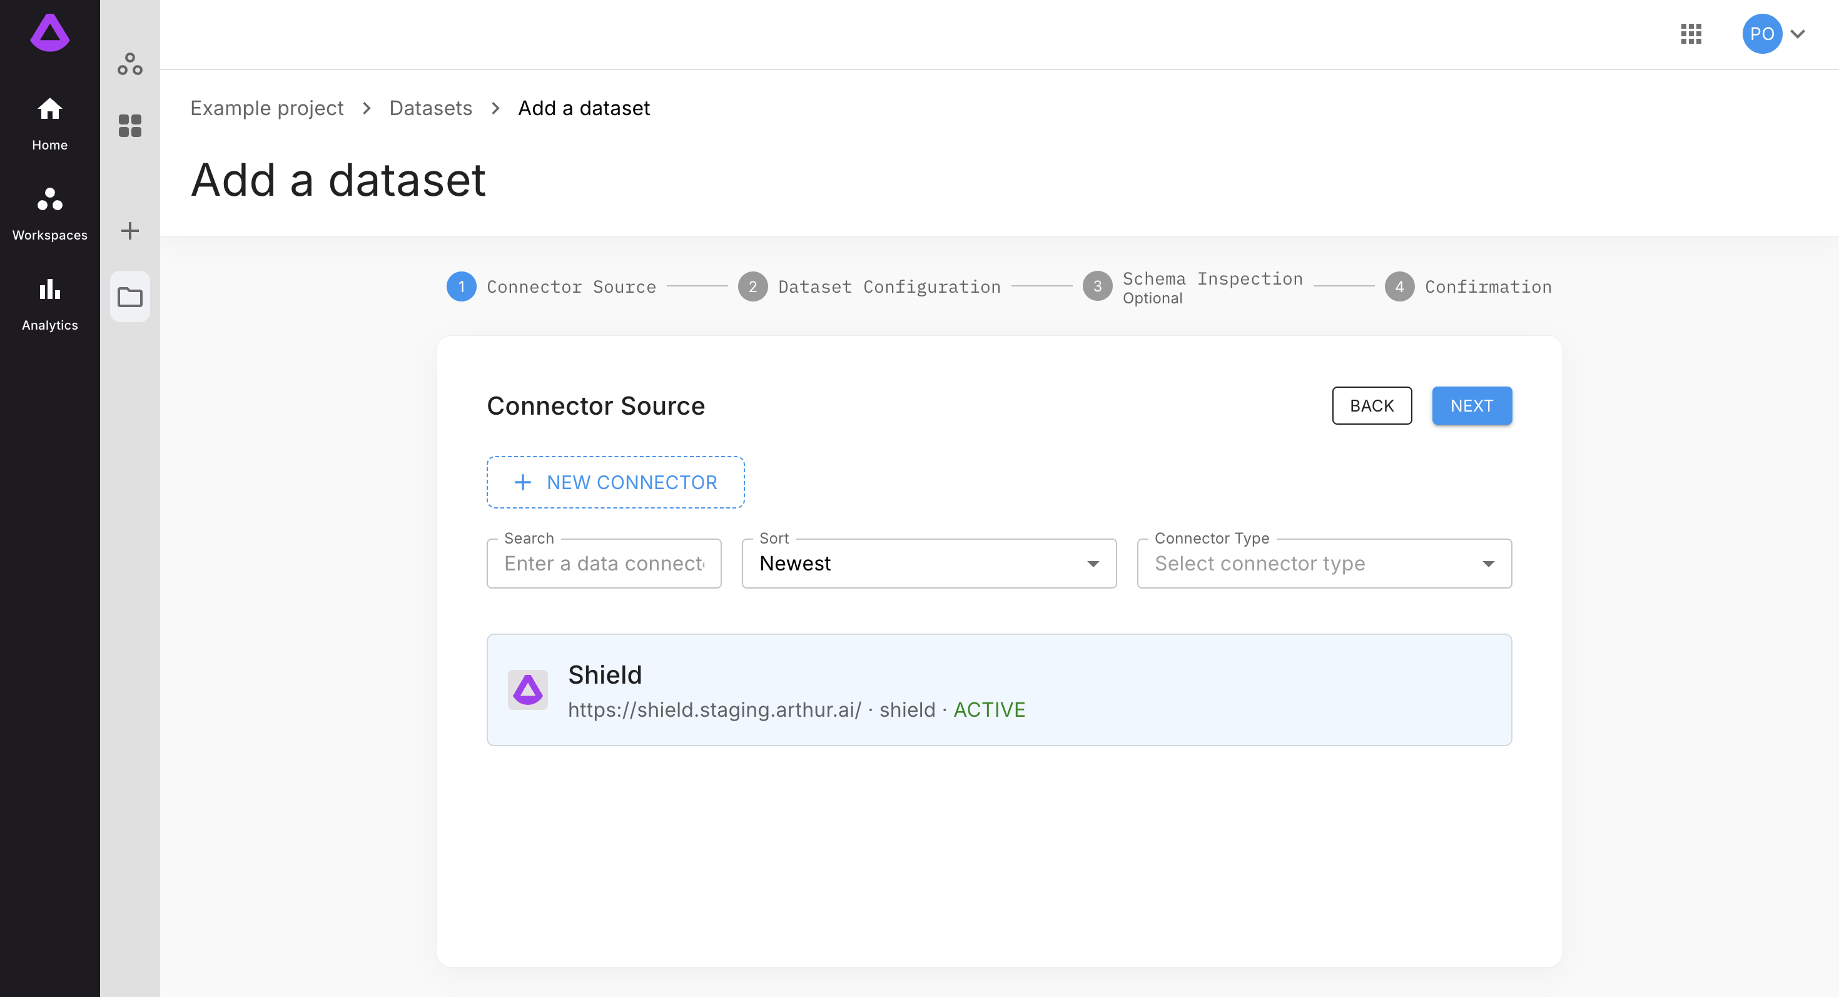Open Workspaces in sidebar
The image size is (1839, 997).
pyautogui.click(x=50, y=214)
